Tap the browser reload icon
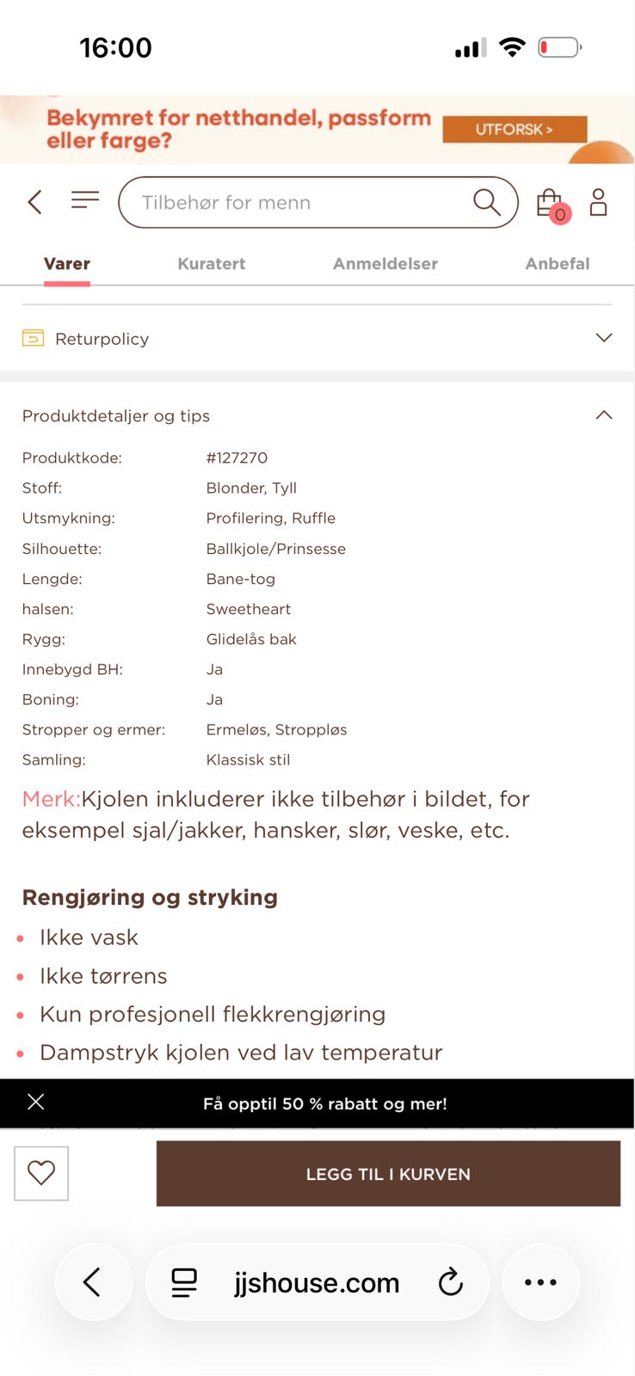Screen dimensions: 635x1376 click(x=450, y=1282)
